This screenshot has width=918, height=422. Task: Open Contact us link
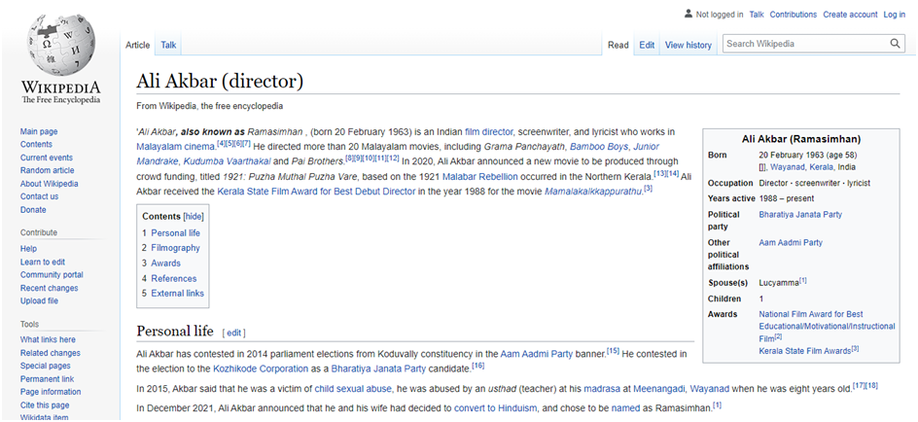[x=39, y=196]
